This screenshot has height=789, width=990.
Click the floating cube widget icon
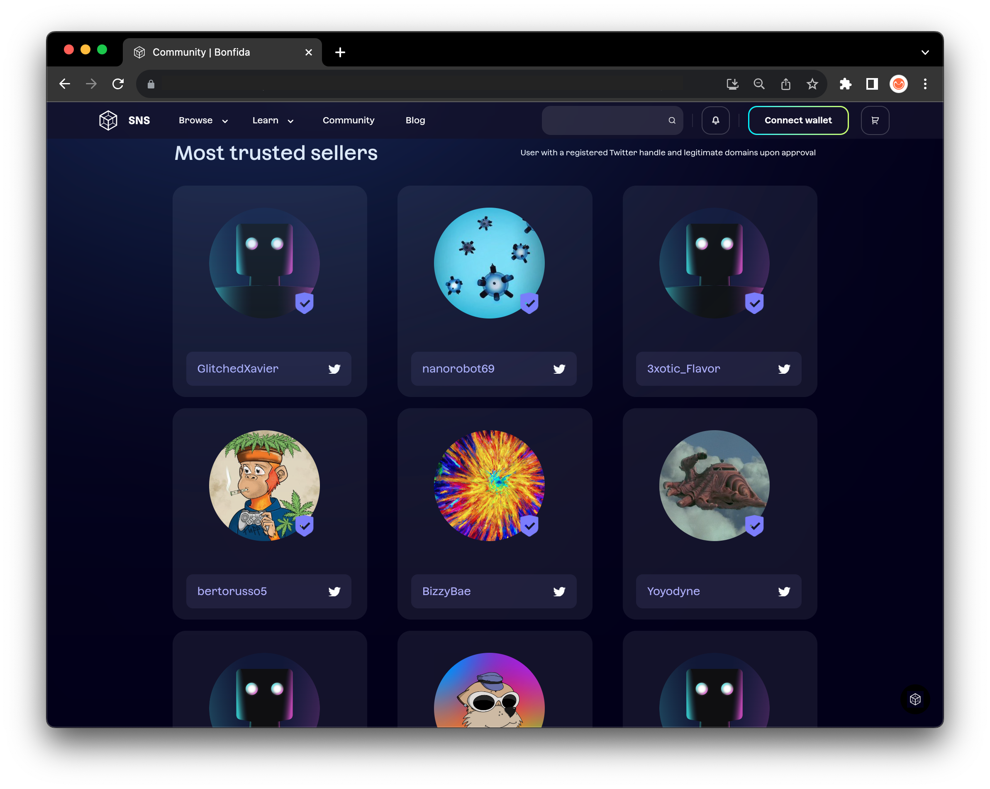pyautogui.click(x=915, y=699)
